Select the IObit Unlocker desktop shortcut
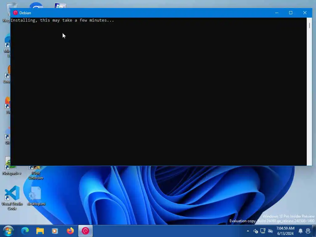 tap(36, 173)
